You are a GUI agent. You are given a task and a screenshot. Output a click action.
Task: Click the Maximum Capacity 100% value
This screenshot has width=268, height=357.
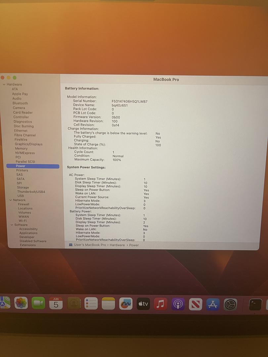click(x=117, y=160)
